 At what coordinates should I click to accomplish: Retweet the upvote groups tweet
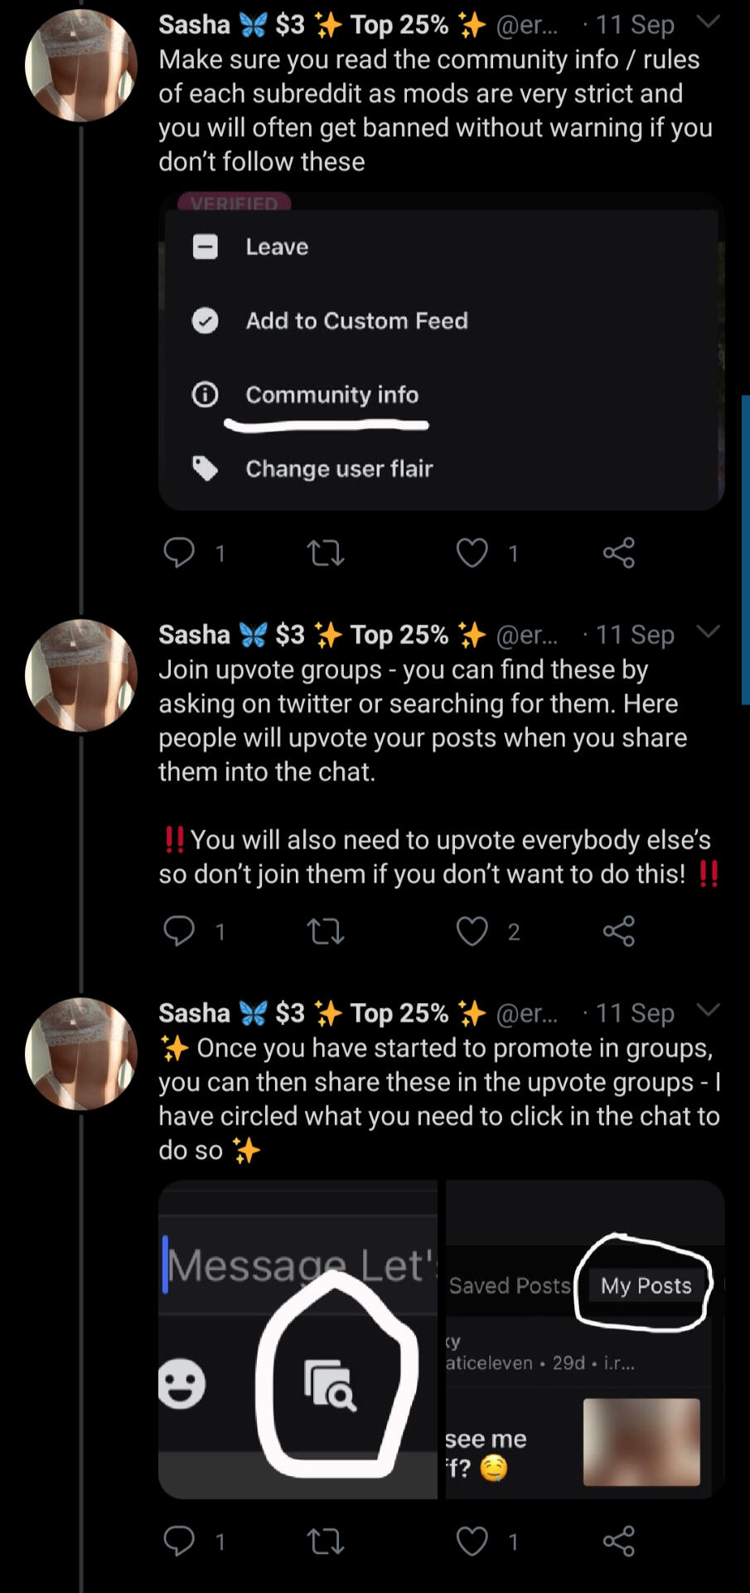[326, 931]
